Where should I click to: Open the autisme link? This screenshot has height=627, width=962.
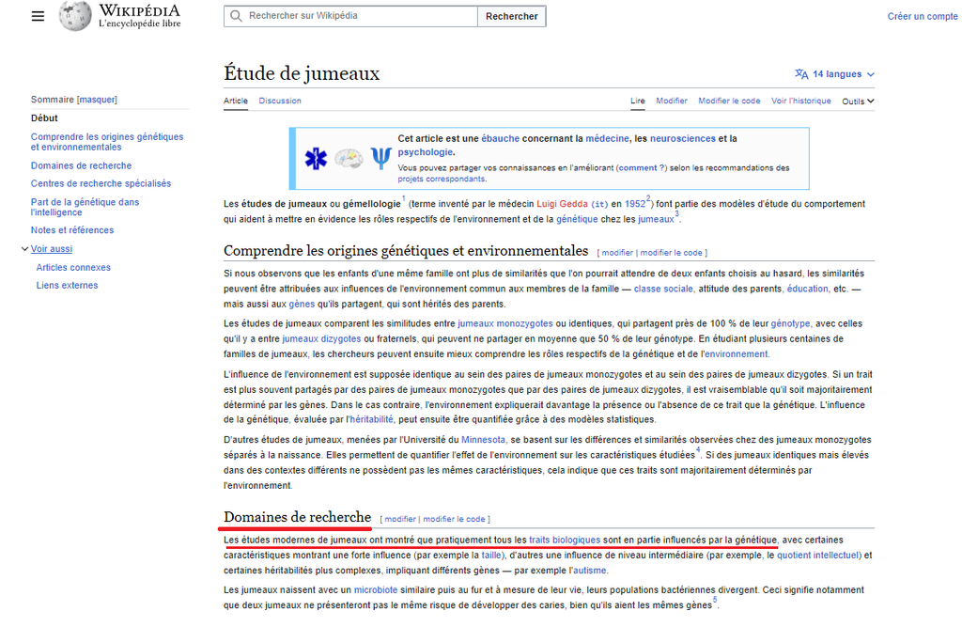click(589, 571)
